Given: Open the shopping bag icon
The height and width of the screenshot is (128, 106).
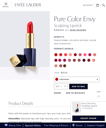Looking at the screenshot, I should point(98,5).
